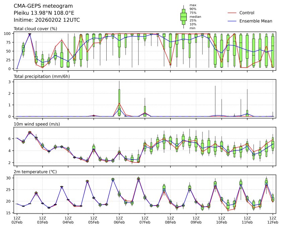282x228 pixels.
Task: Select the Ensemble Mean legend label
Action: pos(256,21)
